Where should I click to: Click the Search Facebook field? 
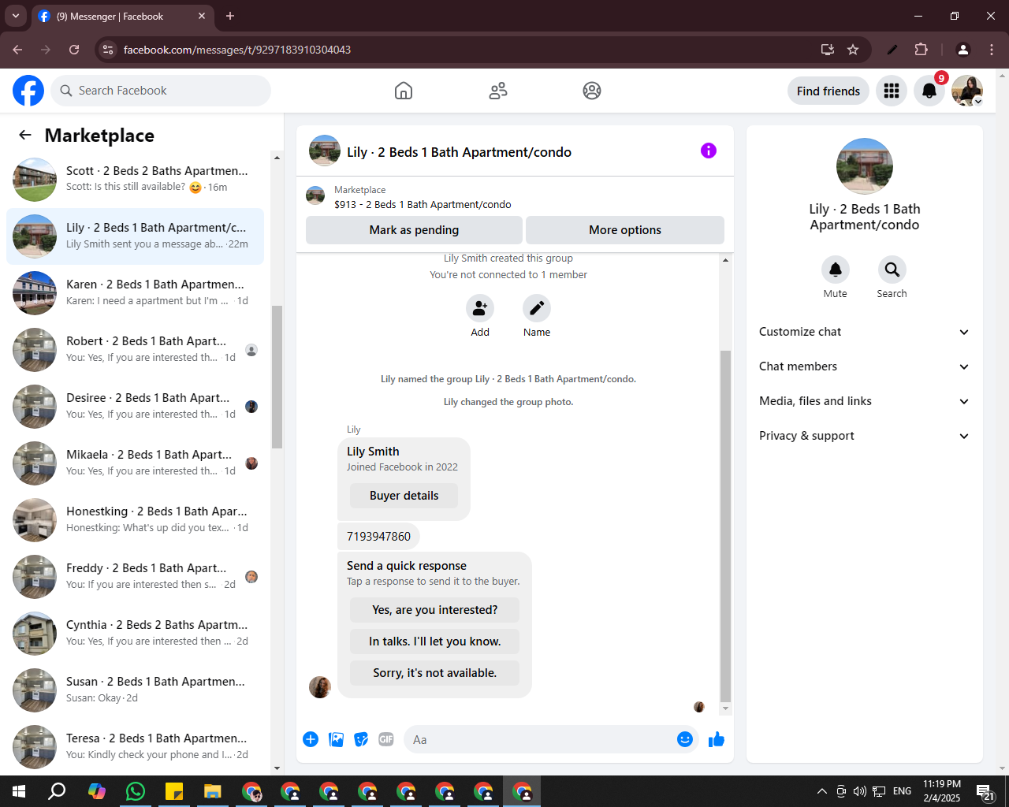[161, 91]
